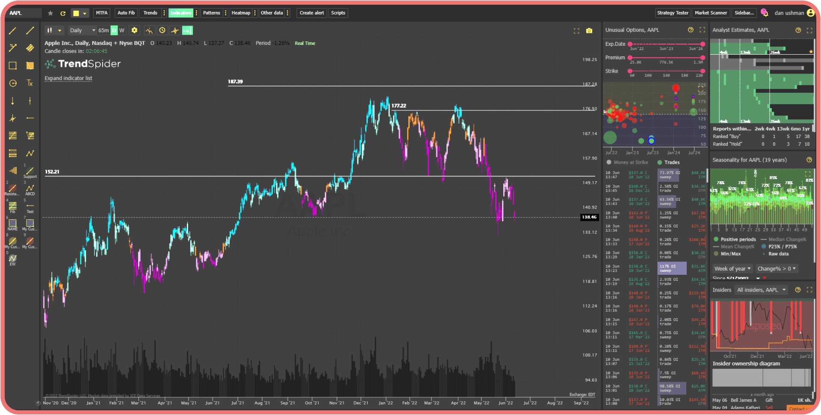Take a chart snapshot with camera icon
This screenshot has width=821, height=415.
click(x=589, y=31)
